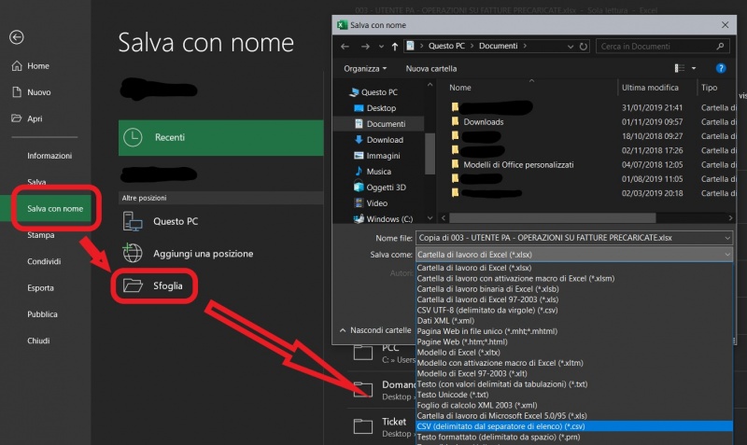747x445 pixels.
Task: Click Aggiungi una posizione globe icon
Action: tap(134, 254)
